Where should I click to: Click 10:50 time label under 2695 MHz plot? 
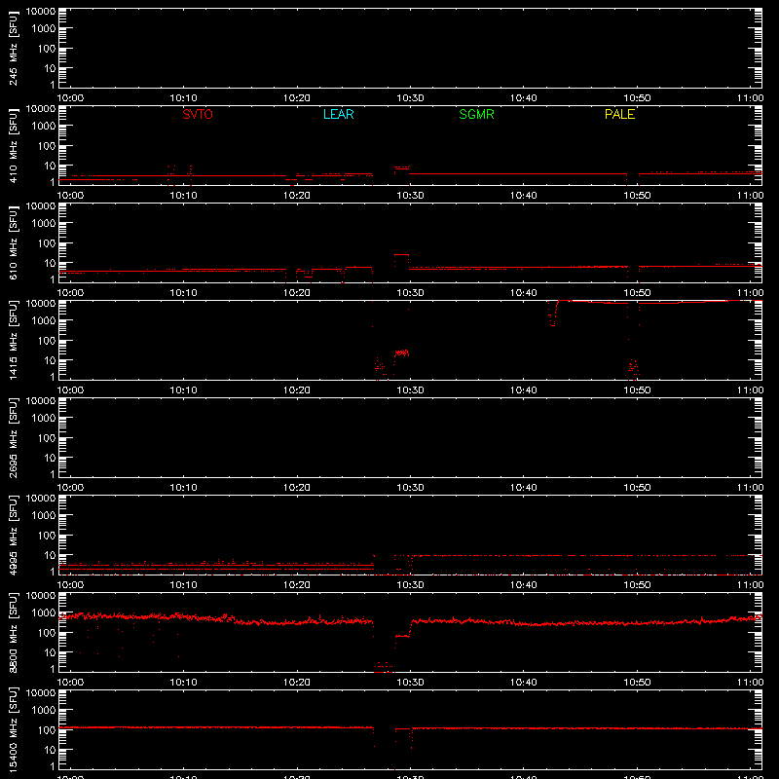click(637, 488)
